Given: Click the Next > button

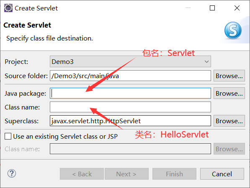Looking at the screenshot, I should (x=126, y=174).
